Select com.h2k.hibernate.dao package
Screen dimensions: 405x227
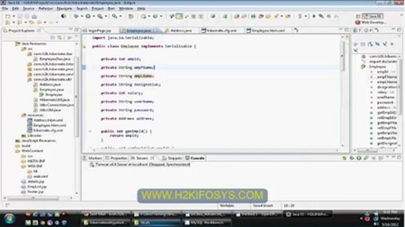51,54
